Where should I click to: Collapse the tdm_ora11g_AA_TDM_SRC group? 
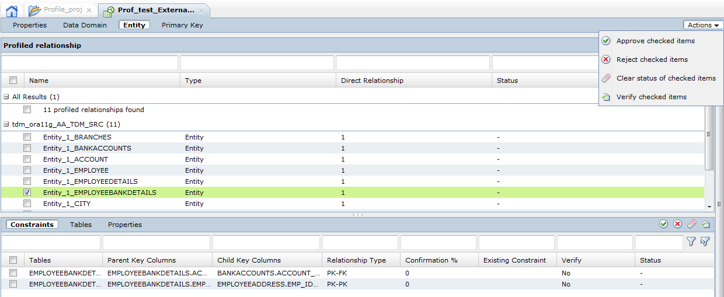pyautogui.click(x=6, y=124)
